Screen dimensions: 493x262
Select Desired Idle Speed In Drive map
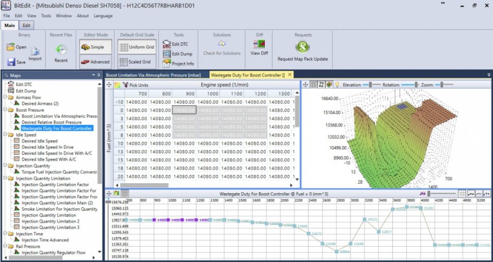point(47,148)
